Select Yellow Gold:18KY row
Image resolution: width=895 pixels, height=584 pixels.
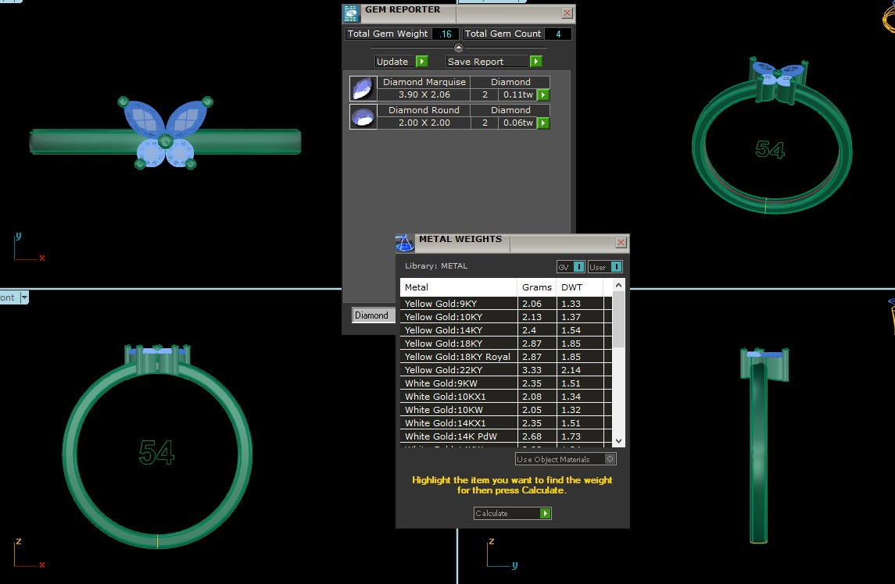click(x=459, y=344)
